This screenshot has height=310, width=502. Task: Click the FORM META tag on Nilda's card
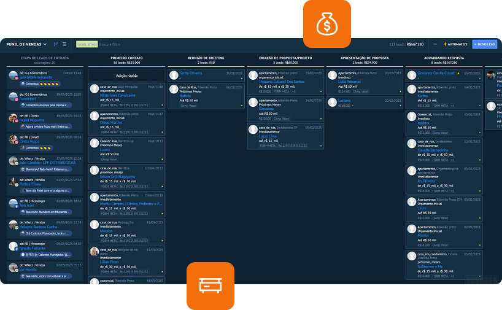pos(109,105)
